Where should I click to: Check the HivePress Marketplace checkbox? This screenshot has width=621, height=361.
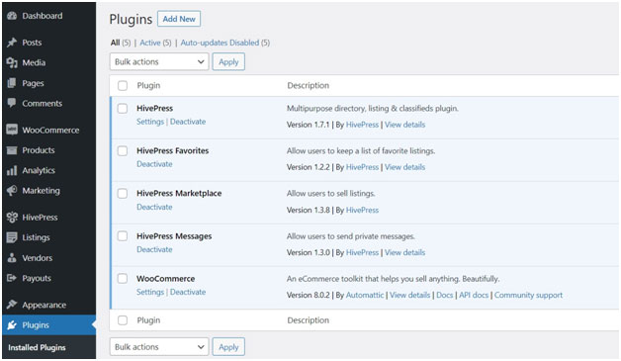point(123,194)
